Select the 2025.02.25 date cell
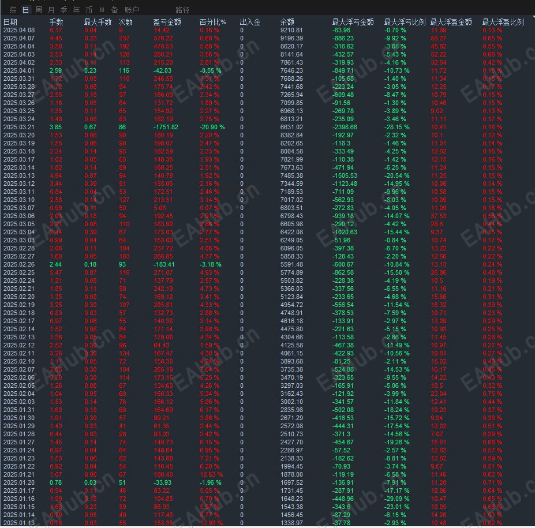Screen dimensions: 535x528 (x=19, y=272)
